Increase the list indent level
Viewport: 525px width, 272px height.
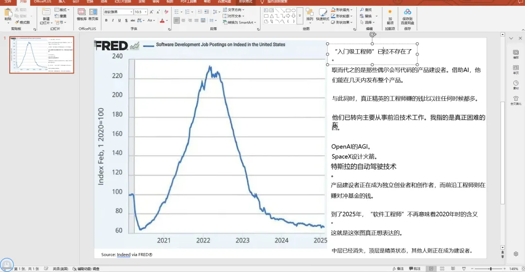click(207, 12)
